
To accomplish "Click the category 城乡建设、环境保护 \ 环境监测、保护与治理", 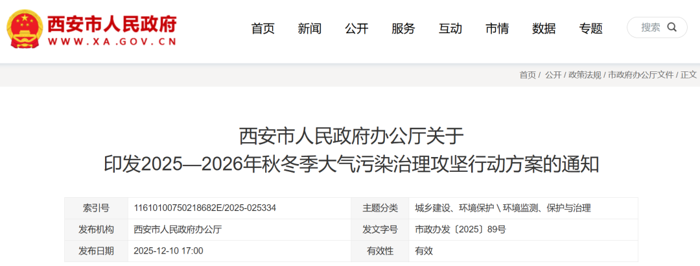I will [503, 208].
